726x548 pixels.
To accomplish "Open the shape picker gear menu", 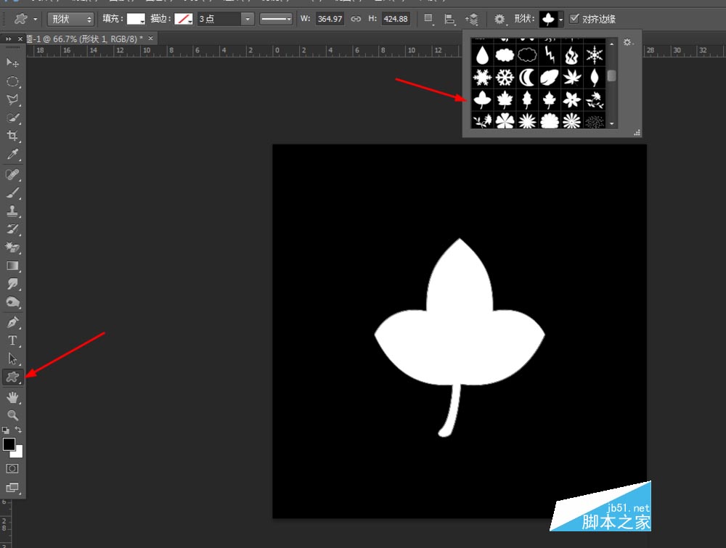I will tap(627, 42).
